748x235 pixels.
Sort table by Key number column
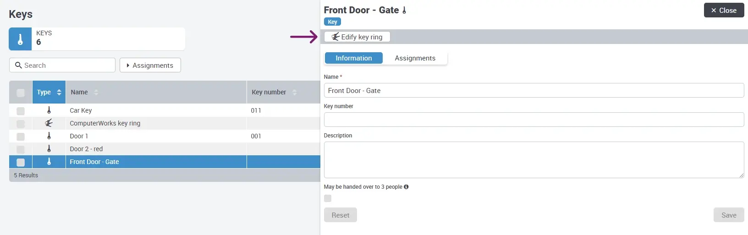click(294, 93)
